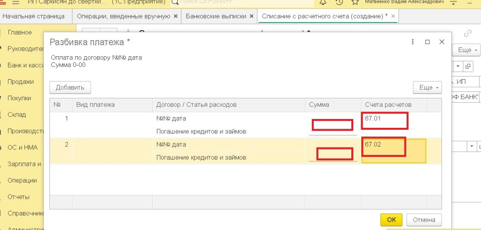Image resolution: width=481 pixels, height=230 pixels.
Task: Click the link chain icon in background form
Action: click(467, 33)
